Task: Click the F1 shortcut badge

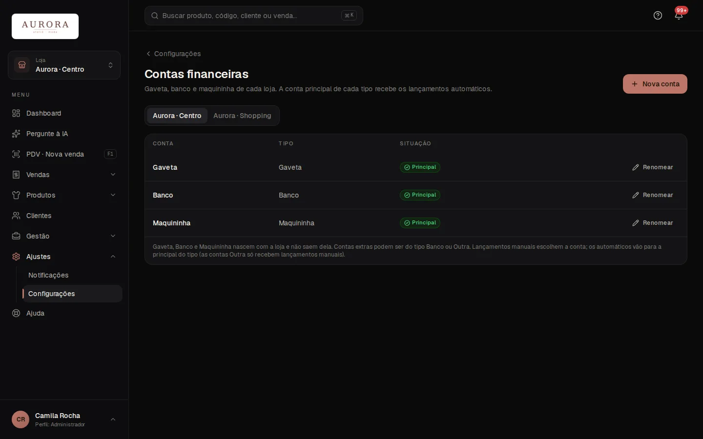Action: tap(110, 154)
